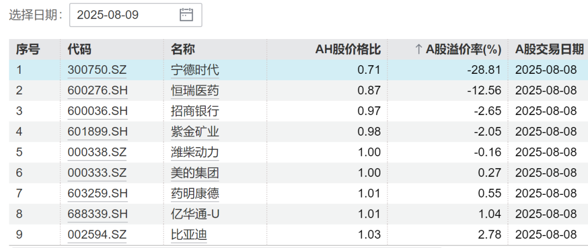The image size is (588, 248).
Task: Open stock code link 000333.SZ
Action: 97,173
